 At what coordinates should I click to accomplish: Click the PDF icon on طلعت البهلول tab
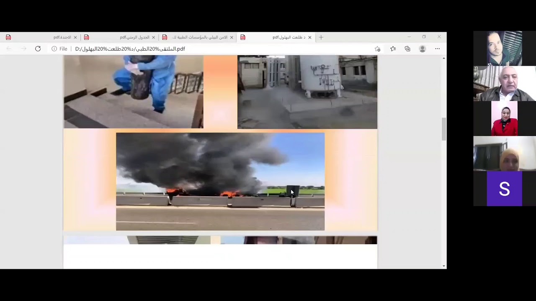tap(243, 37)
